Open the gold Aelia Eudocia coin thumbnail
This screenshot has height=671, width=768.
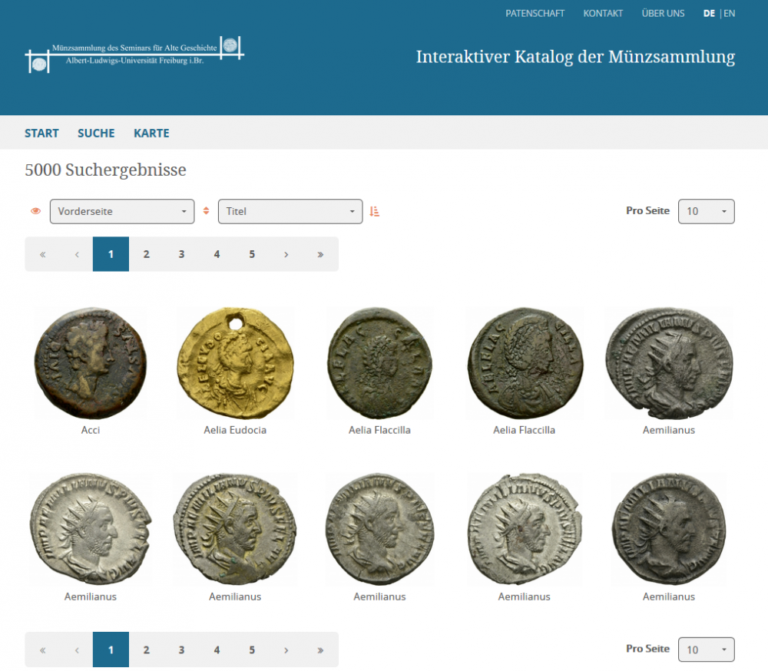[235, 363]
